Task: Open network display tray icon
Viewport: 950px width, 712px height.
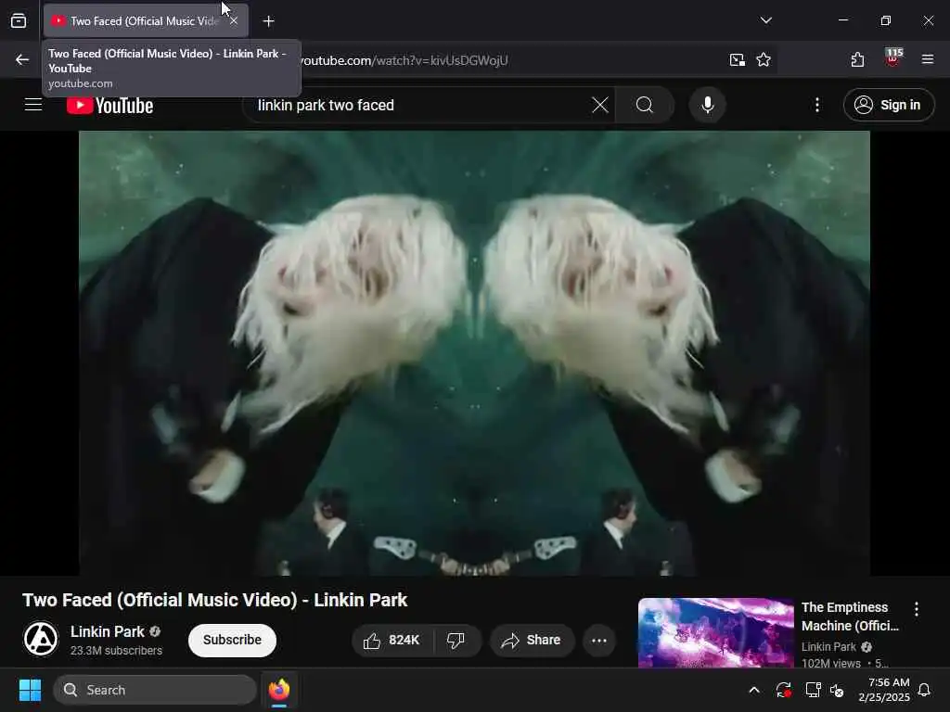Action: pos(813,690)
